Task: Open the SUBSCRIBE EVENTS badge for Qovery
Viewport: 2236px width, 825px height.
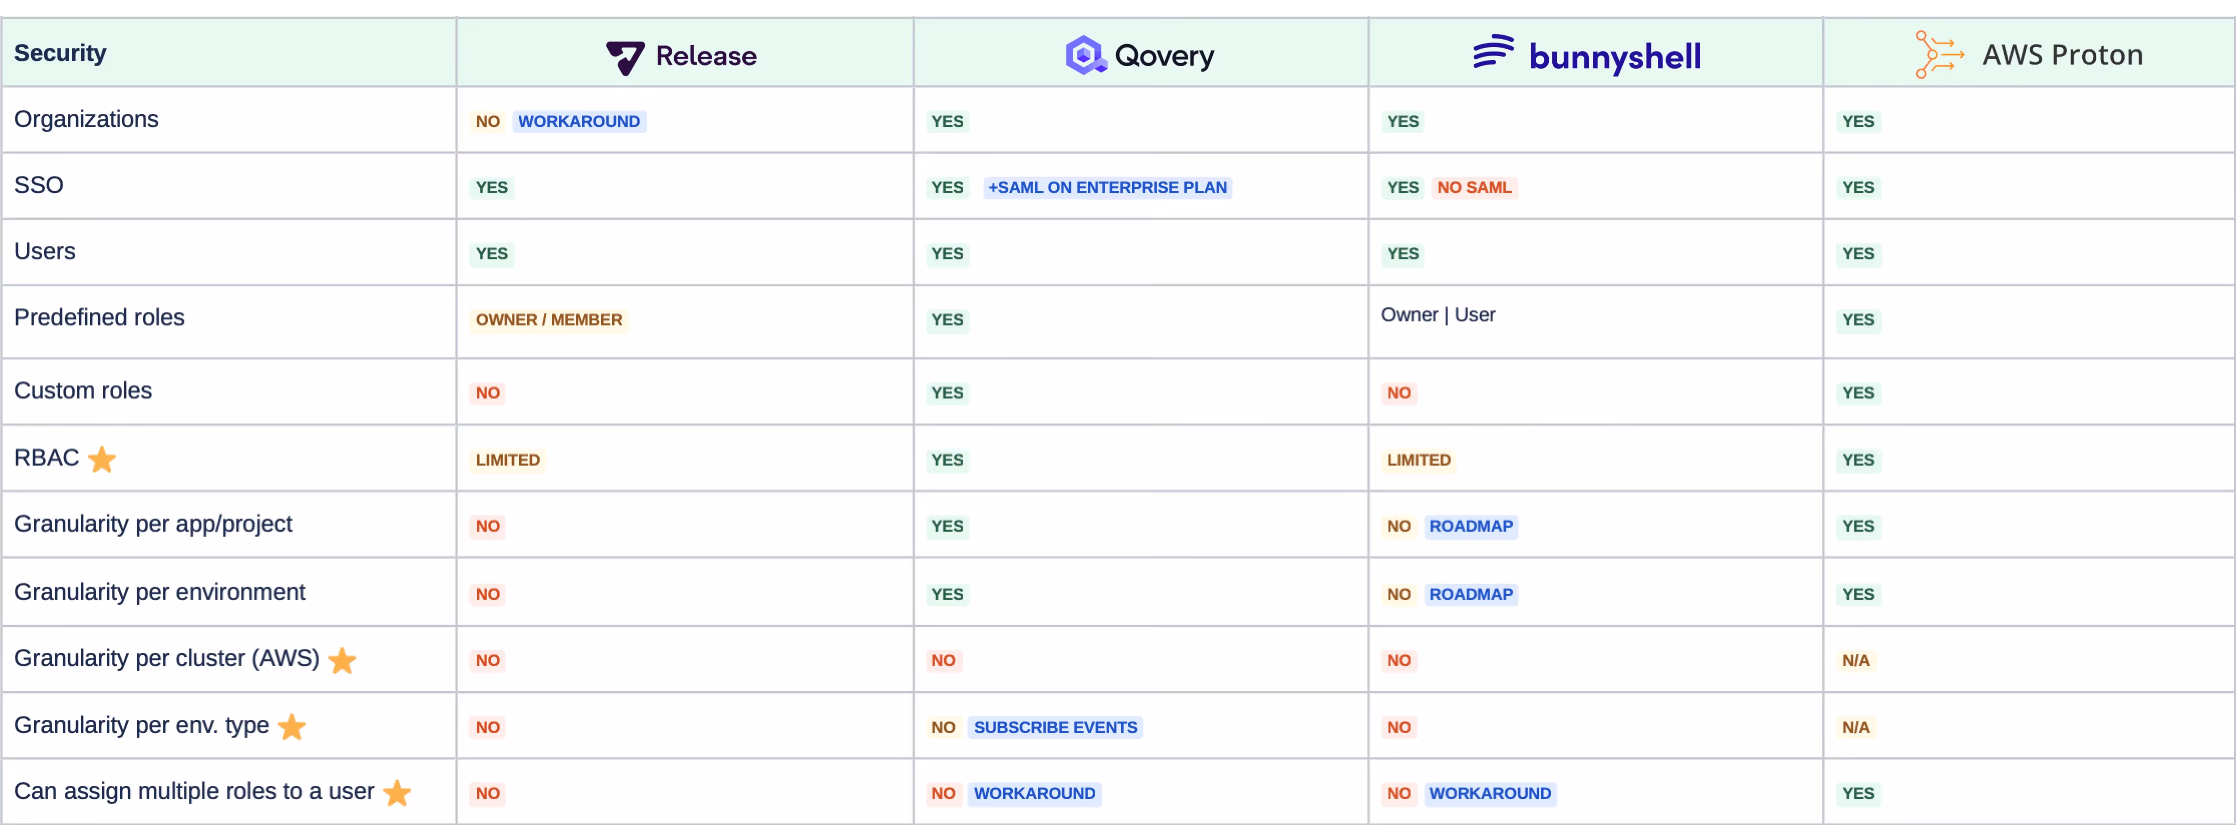Action: pyautogui.click(x=1054, y=727)
